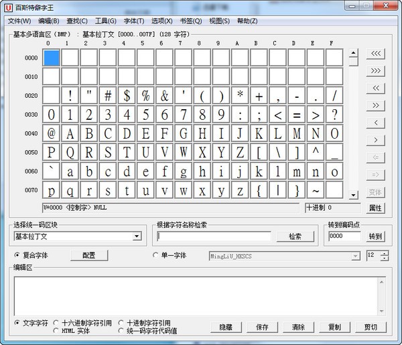This screenshot has height=345, width=402.
Task: Click the 隐藏 hide button
Action: [226, 327]
